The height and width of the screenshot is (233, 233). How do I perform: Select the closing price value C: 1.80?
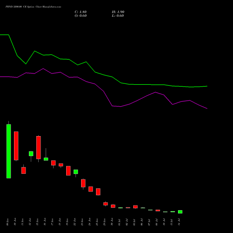click(81, 12)
